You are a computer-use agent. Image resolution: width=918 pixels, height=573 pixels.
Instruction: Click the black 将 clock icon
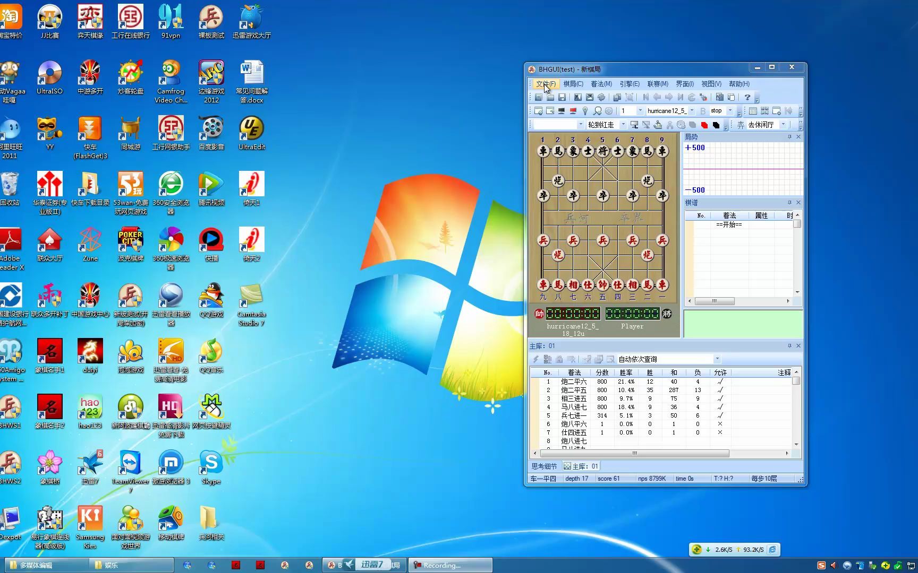click(x=667, y=314)
